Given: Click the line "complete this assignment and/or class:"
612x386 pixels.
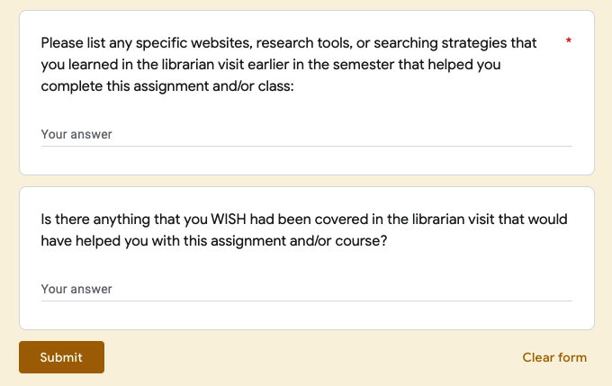Looking at the screenshot, I should (167, 86).
